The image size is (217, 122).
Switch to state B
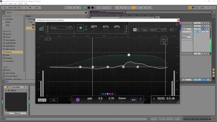[138, 30]
